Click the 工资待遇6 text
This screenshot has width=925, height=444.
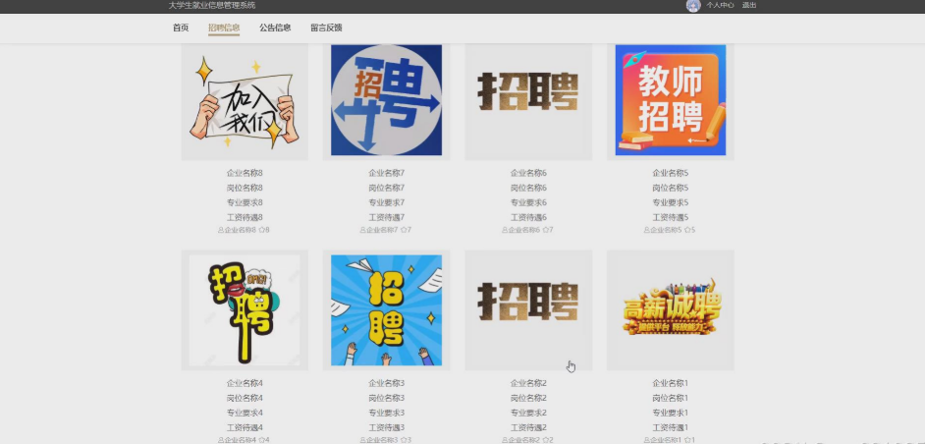(x=528, y=217)
